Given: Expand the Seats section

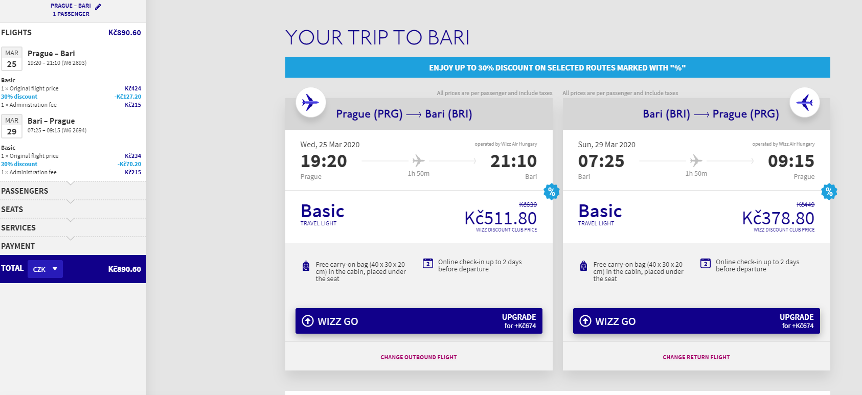Looking at the screenshot, I should [73, 209].
